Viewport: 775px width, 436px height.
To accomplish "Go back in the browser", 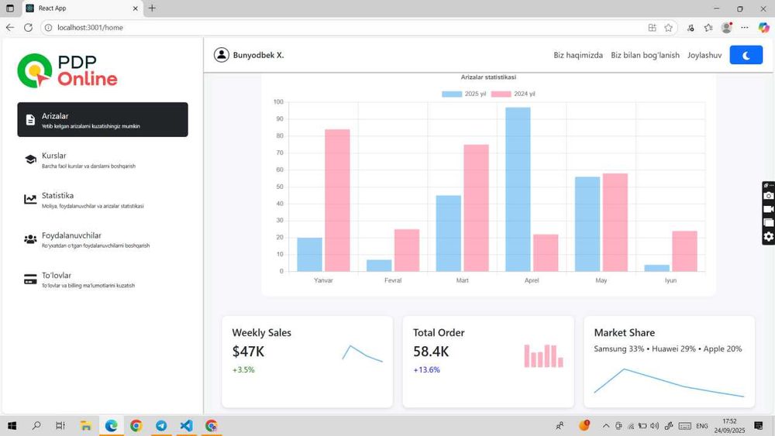I will [10, 28].
